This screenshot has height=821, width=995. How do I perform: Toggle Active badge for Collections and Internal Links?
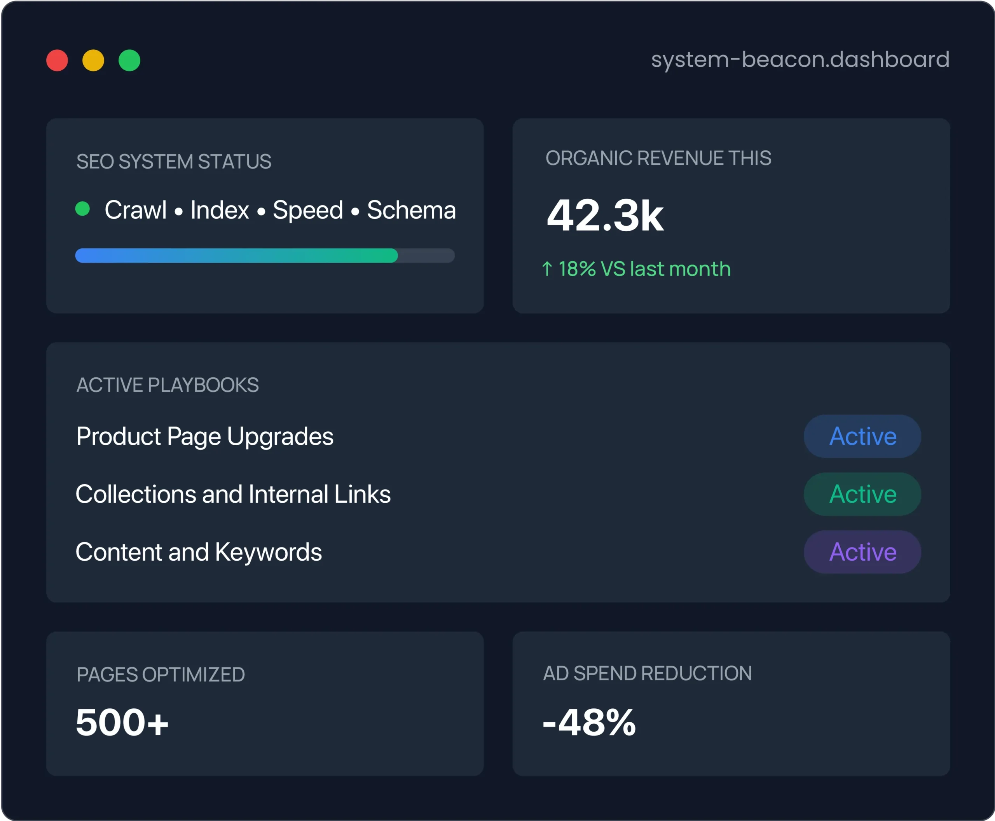pyautogui.click(x=862, y=494)
